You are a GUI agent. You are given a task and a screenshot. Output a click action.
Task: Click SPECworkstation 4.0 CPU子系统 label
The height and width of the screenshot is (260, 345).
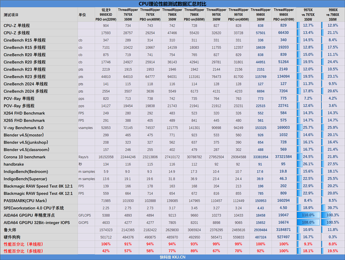click(x=34, y=208)
